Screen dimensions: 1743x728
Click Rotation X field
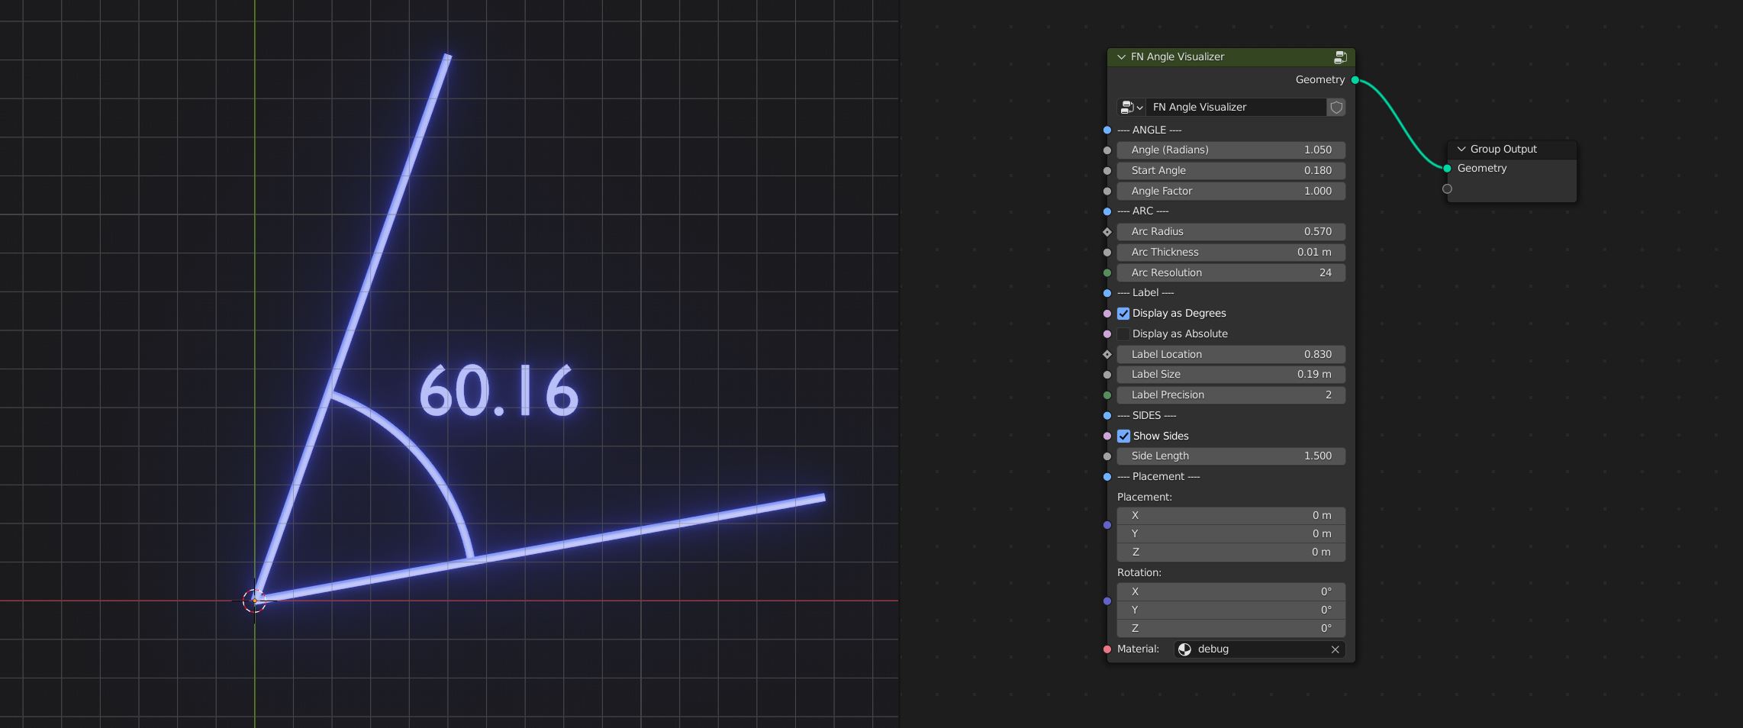coord(1231,592)
